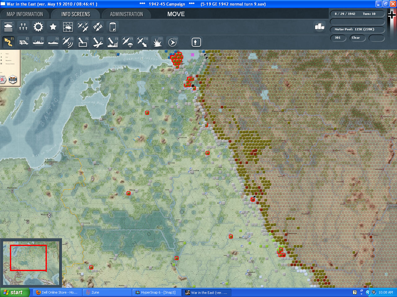
Task: Switch to the Zune taskbar window
Action: pos(107,292)
